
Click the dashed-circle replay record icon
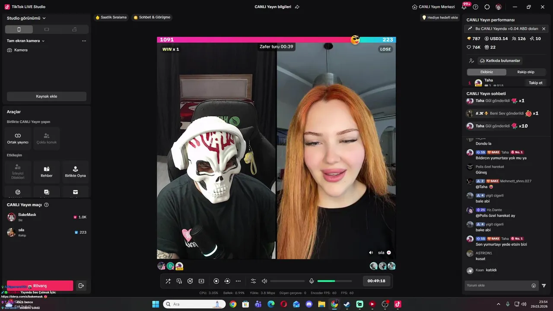(227, 281)
